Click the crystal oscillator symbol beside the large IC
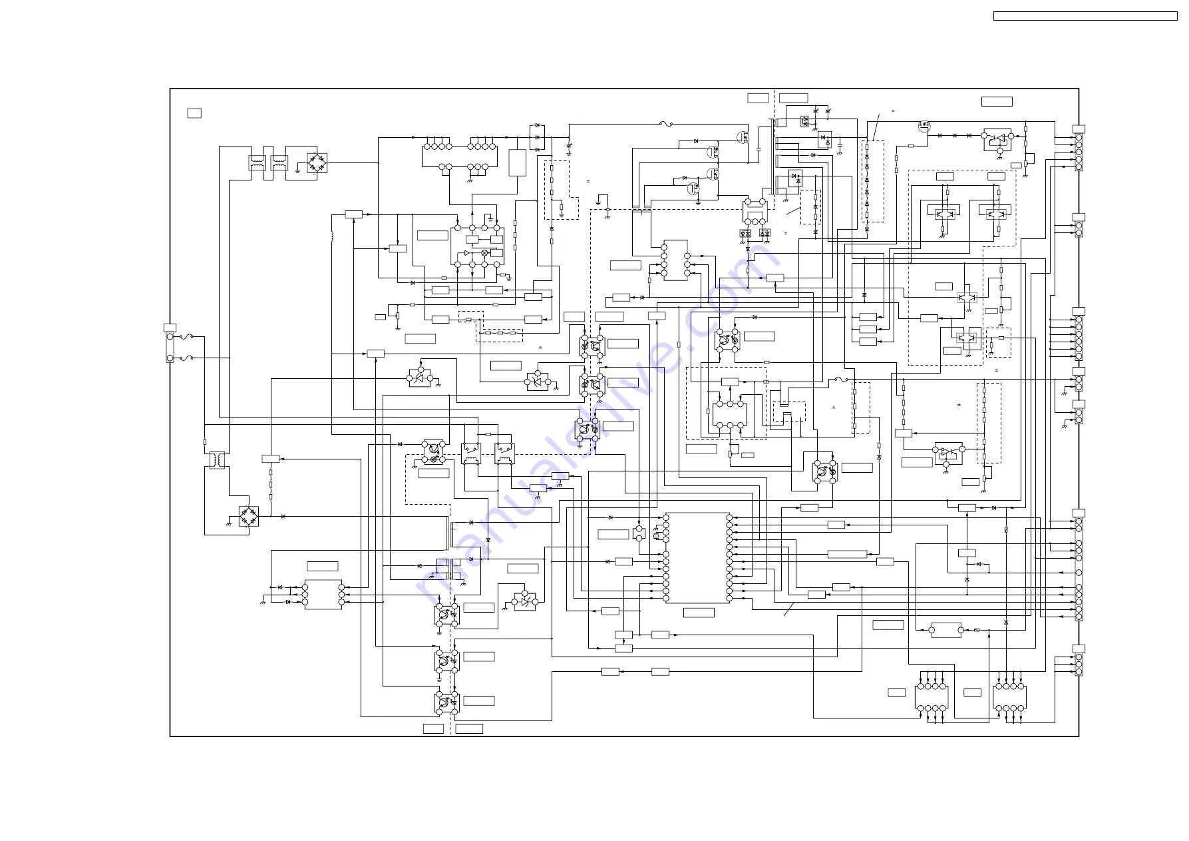Viewport: 1189px width, 841px height. click(656, 535)
